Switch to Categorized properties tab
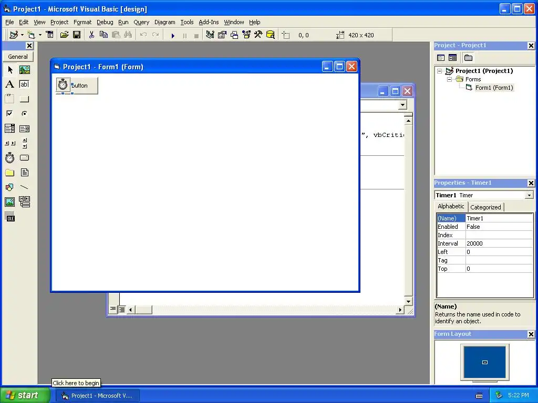This screenshot has height=403, width=538. coord(485,207)
